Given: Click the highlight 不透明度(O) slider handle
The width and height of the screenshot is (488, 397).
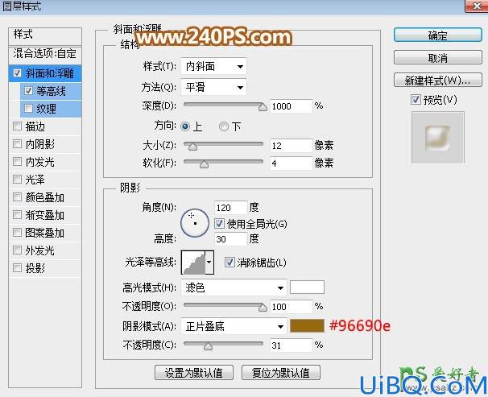Looking at the screenshot, I should 263,308.
